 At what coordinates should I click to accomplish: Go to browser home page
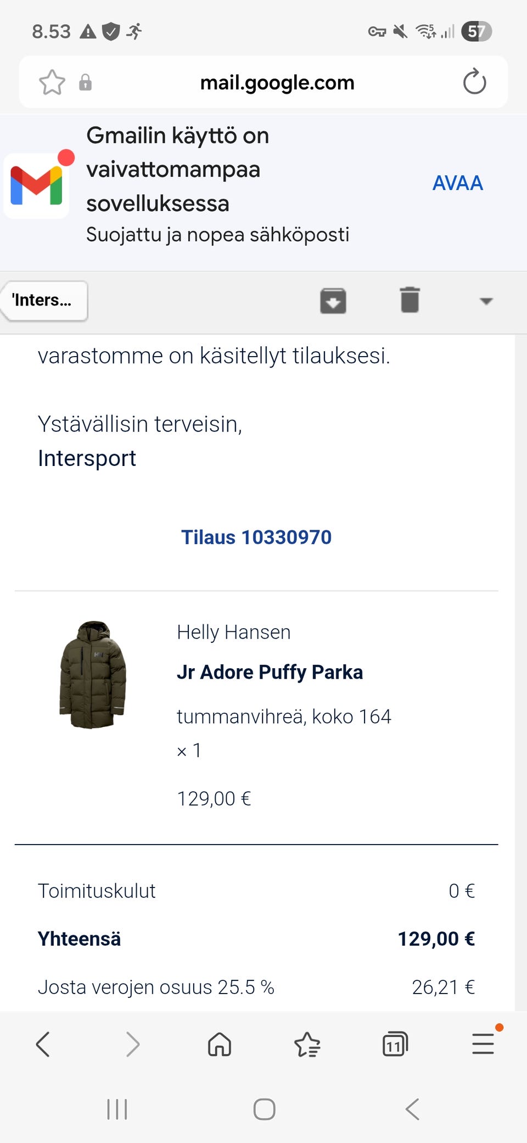click(x=220, y=1044)
